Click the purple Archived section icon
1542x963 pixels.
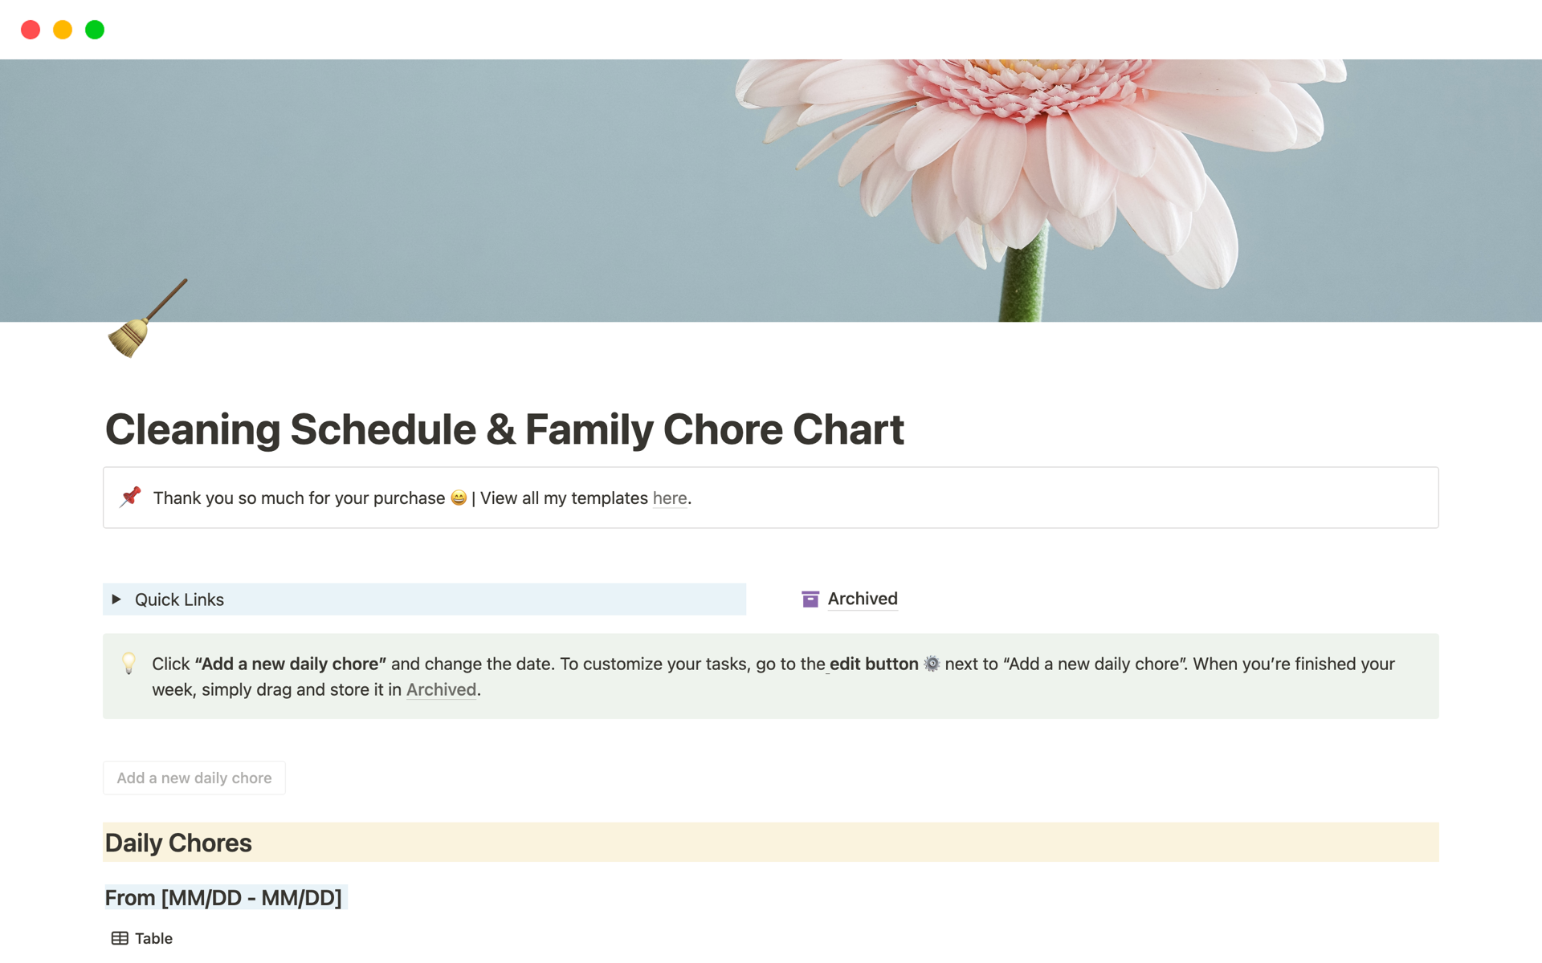click(810, 598)
